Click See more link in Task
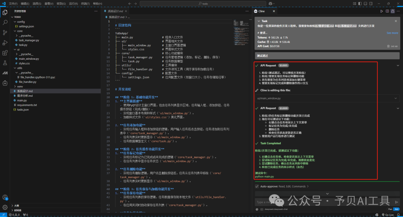This screenshot has width=403, height=217. pyautogui.click(x=392, y=33)
